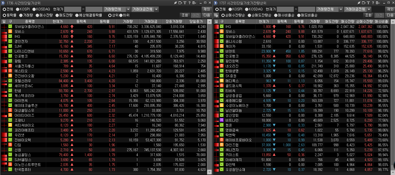The image size is (395, 175).
Task: Click the 증 badge beside 케이카 in window 1737
Action: point(222,46)
